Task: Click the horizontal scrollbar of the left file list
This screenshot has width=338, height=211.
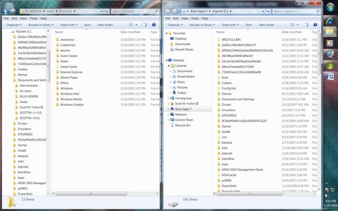Action: [91, 194]
